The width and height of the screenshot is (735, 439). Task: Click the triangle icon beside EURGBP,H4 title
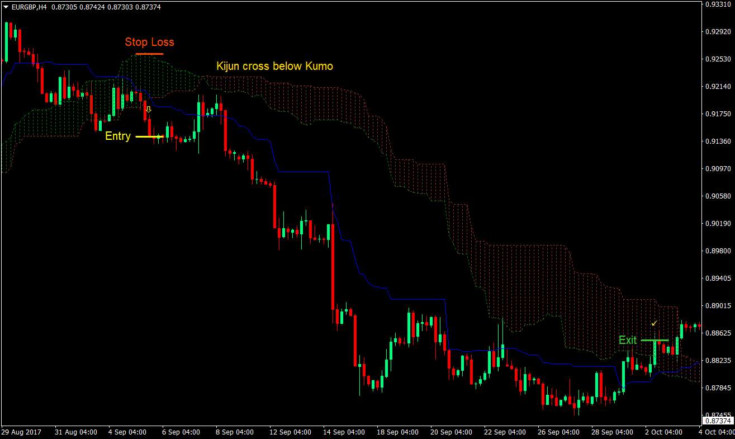coord(5,6)
